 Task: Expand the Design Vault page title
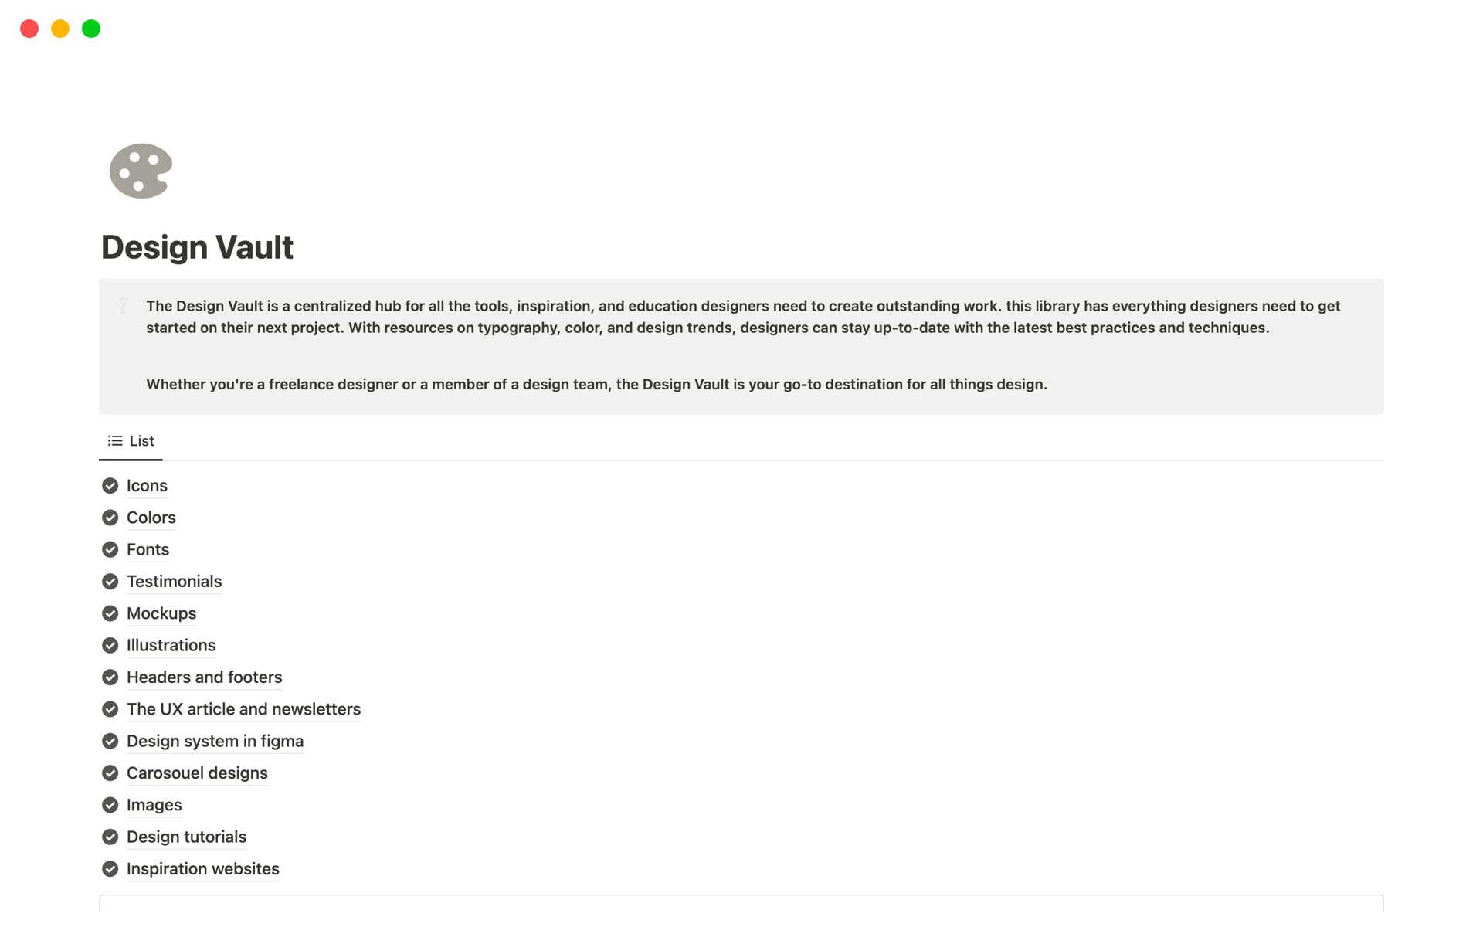pyautogui.click(x=196, y=246)
